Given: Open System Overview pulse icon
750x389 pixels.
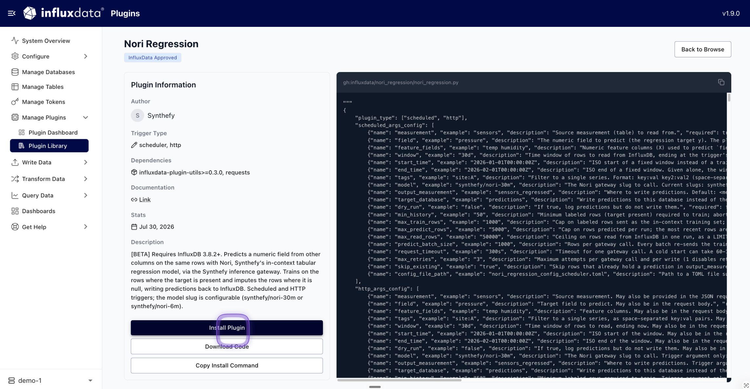Looking at the screenshot, I should [15, 41].
